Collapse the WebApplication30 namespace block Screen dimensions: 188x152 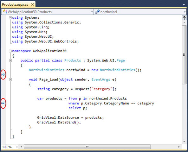coord(10,51)
